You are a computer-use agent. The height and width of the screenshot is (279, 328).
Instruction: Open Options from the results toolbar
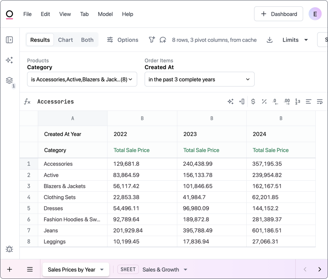tap(123, 40)
